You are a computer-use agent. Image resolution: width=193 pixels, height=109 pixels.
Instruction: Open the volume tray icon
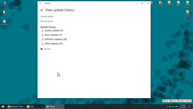(x=173, y=107)
